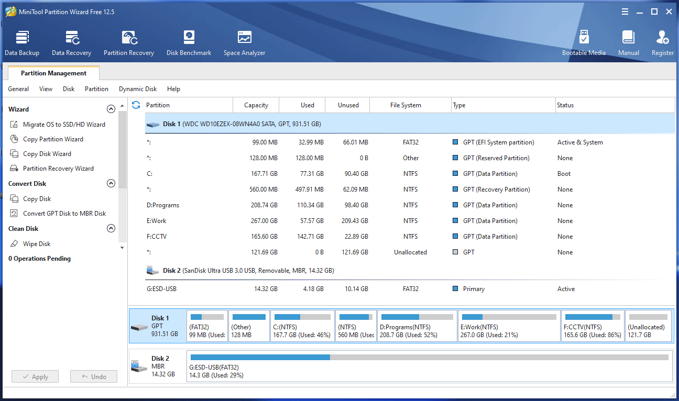This screenshot has width=679, height=401.
Task: Refresh the partition list
Action: pos(136,105)
